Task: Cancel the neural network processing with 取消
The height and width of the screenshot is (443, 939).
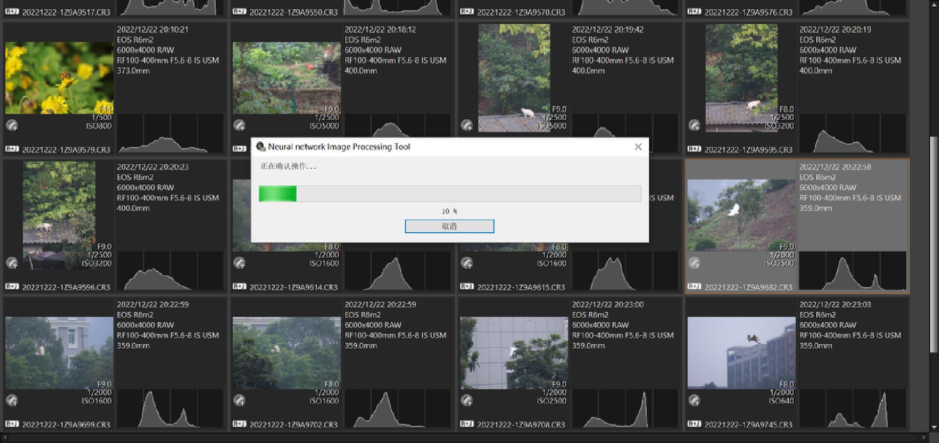Action: 449,226
